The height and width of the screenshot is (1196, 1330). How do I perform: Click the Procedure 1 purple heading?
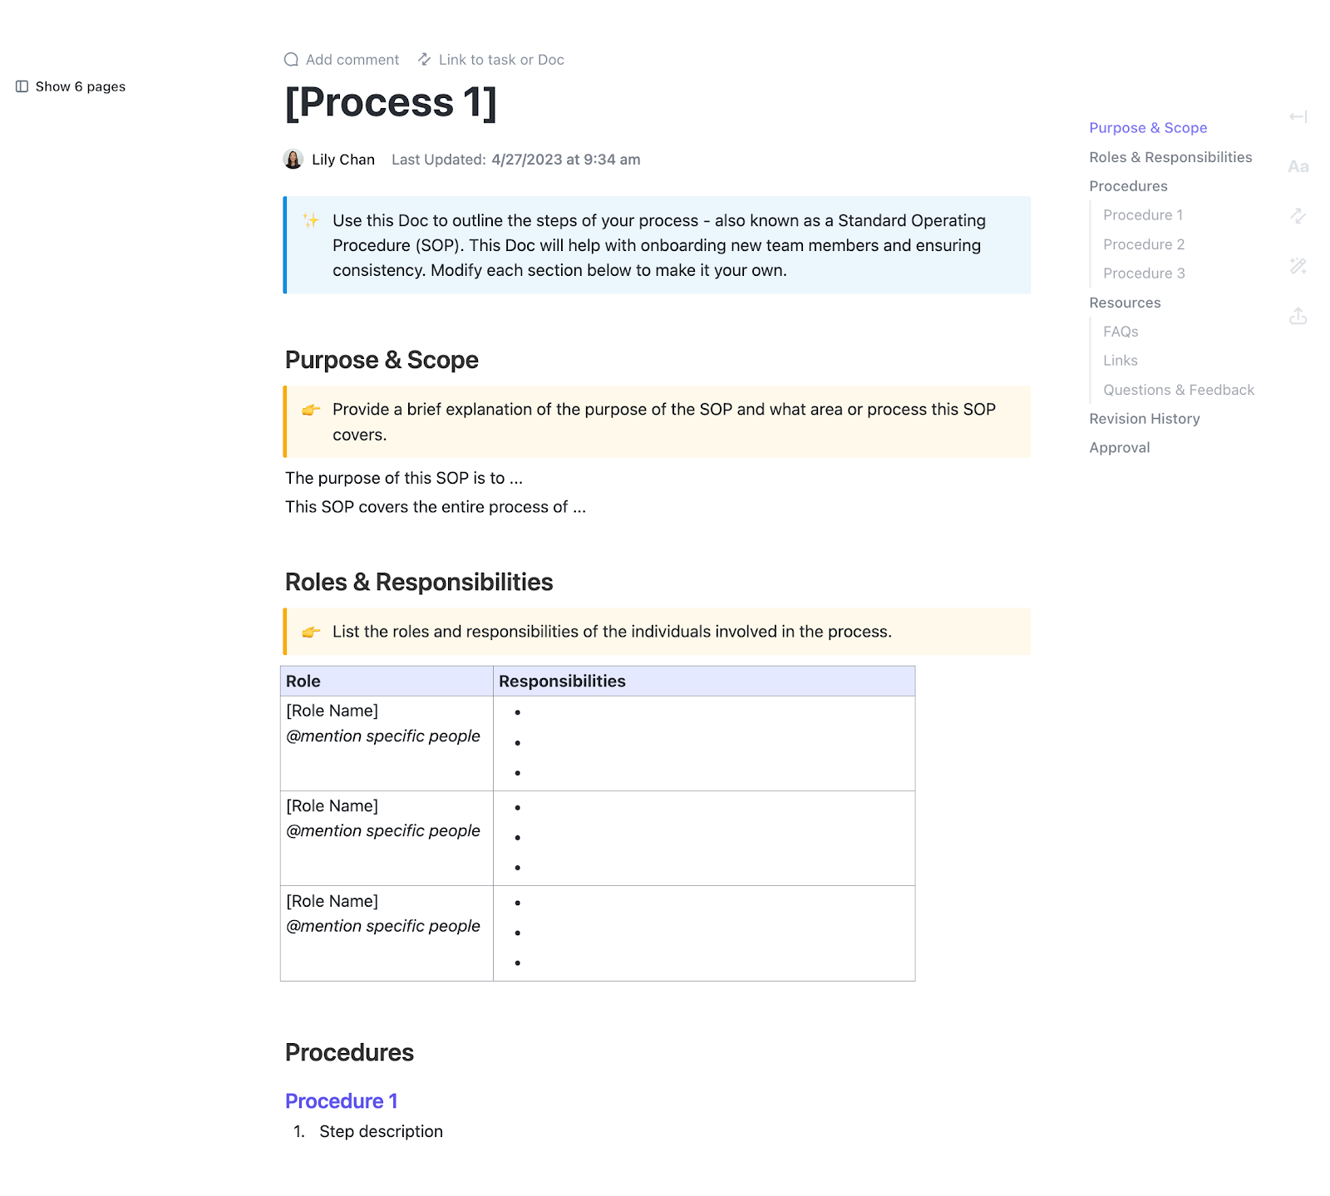(x=342, y=1101)
